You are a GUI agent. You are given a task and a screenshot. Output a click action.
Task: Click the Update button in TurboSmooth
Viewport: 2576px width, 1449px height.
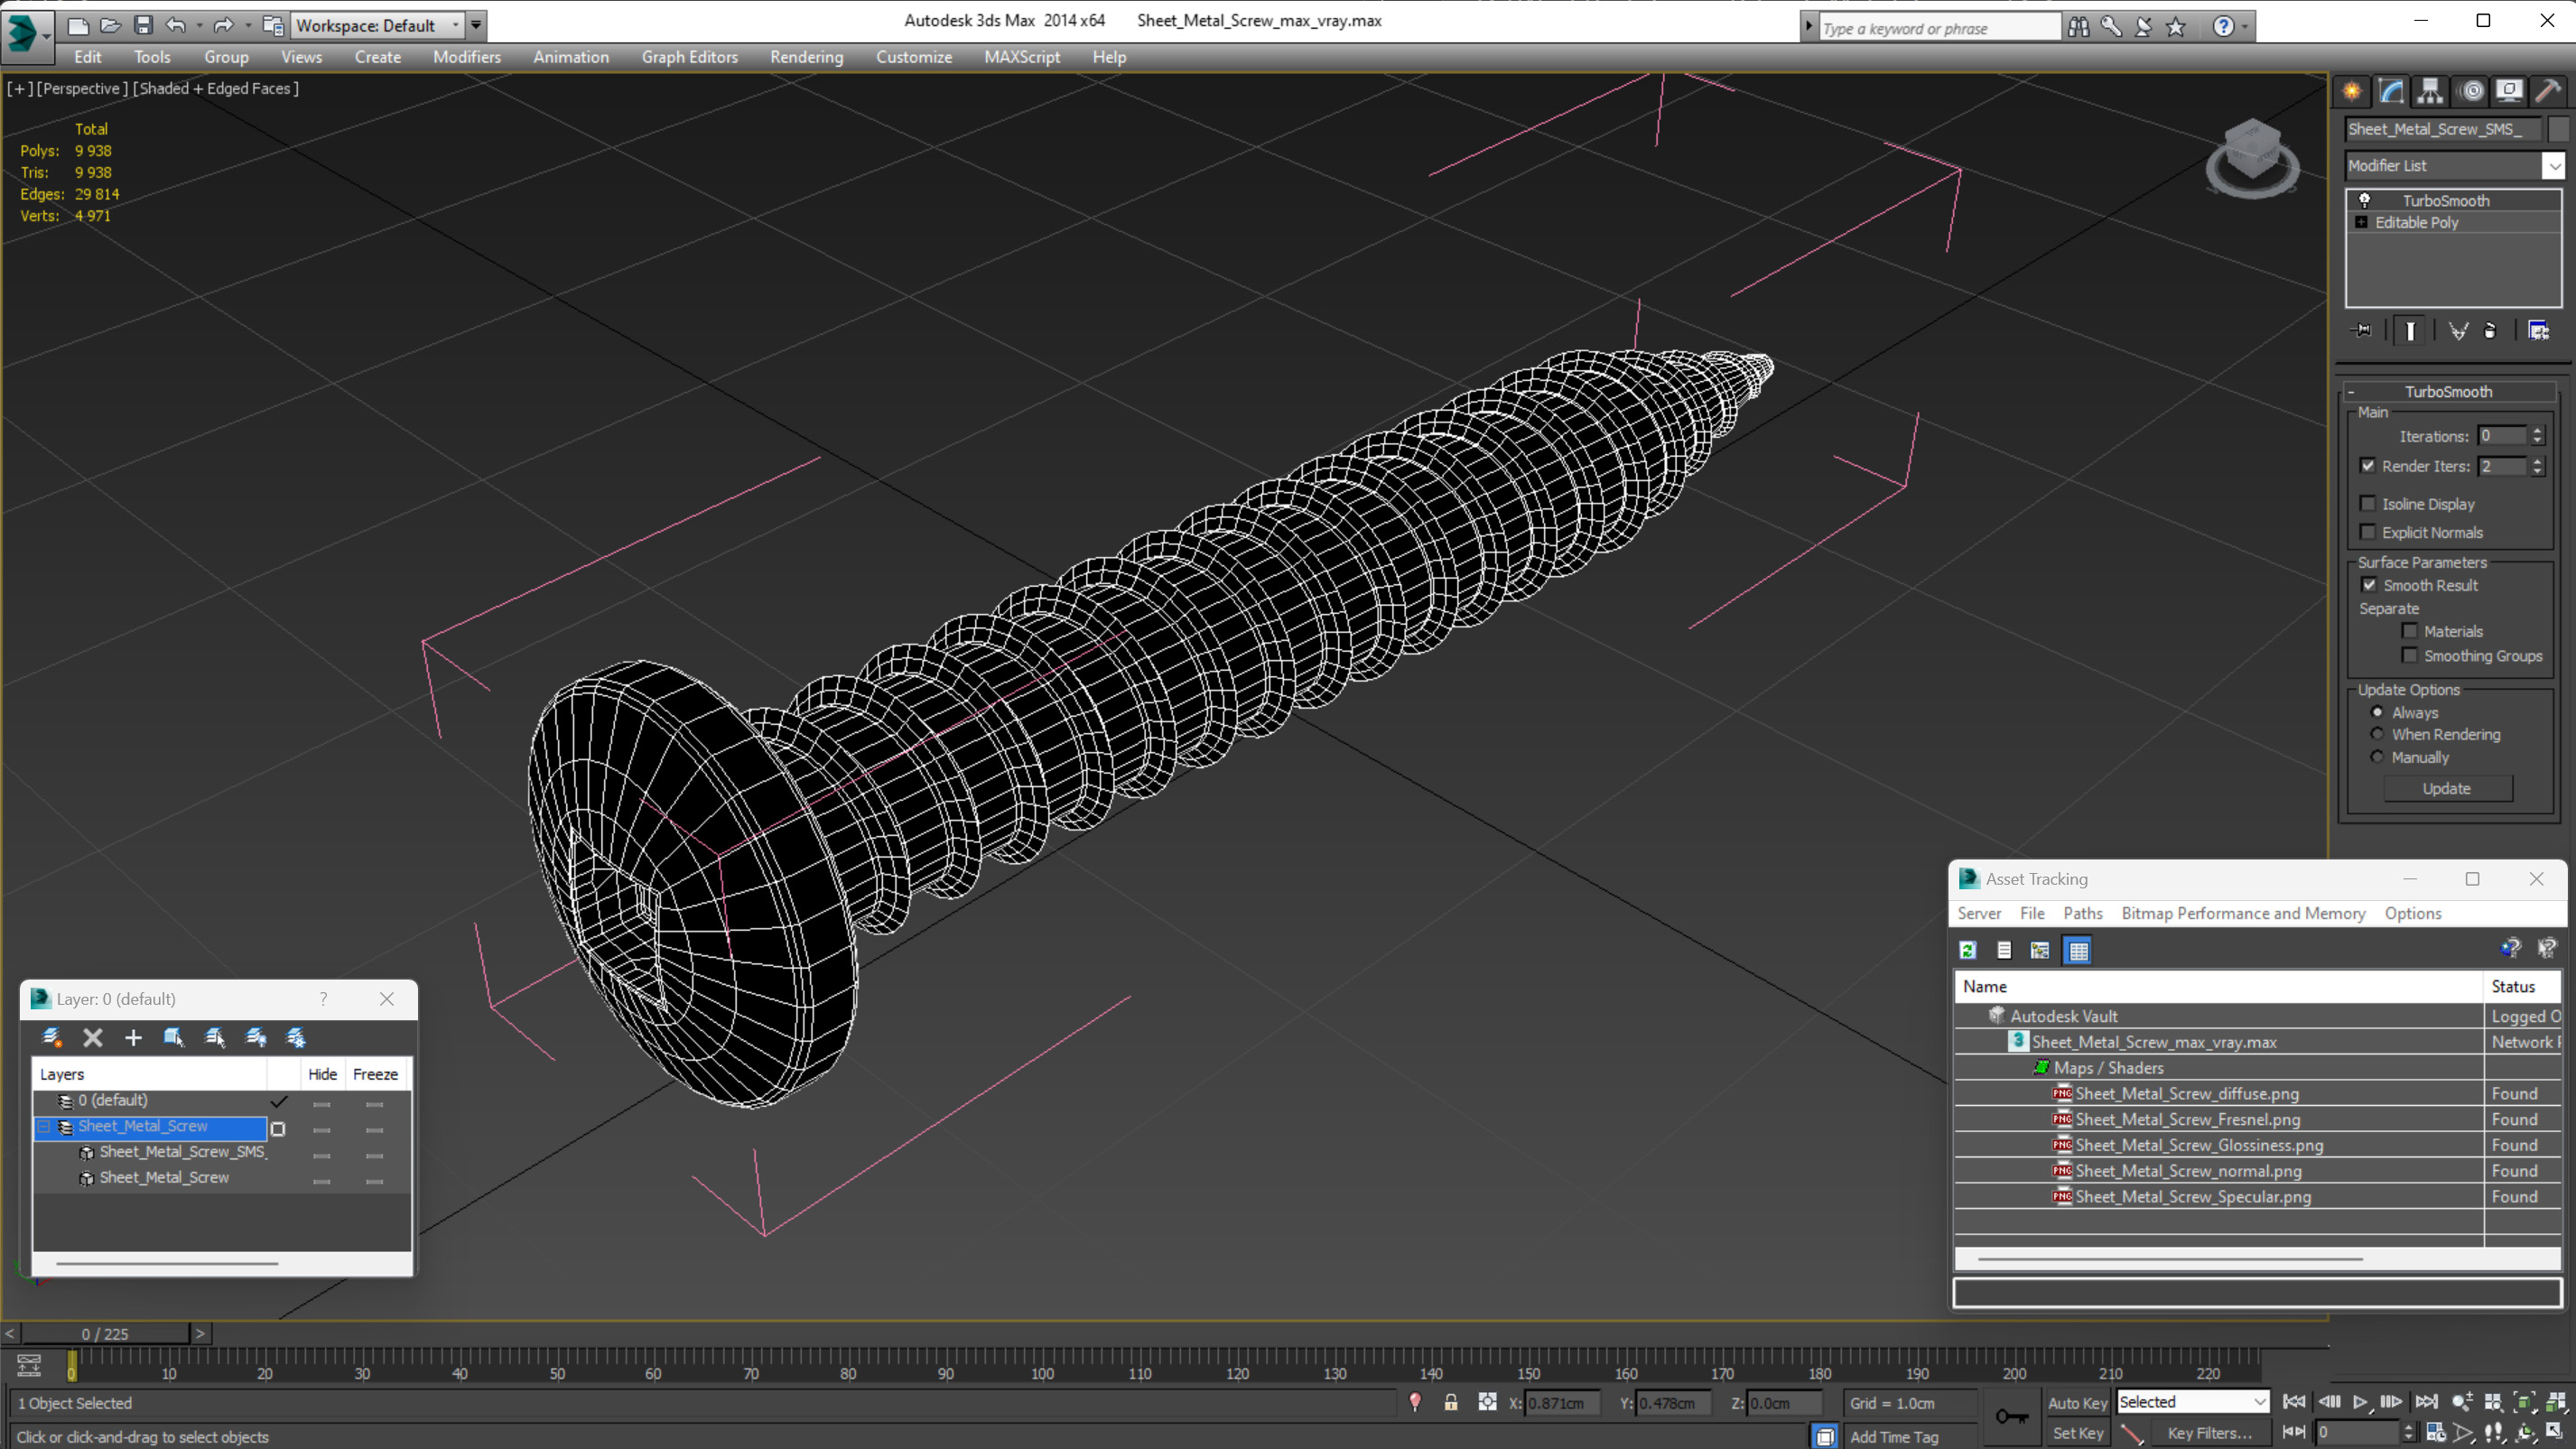2447,788
